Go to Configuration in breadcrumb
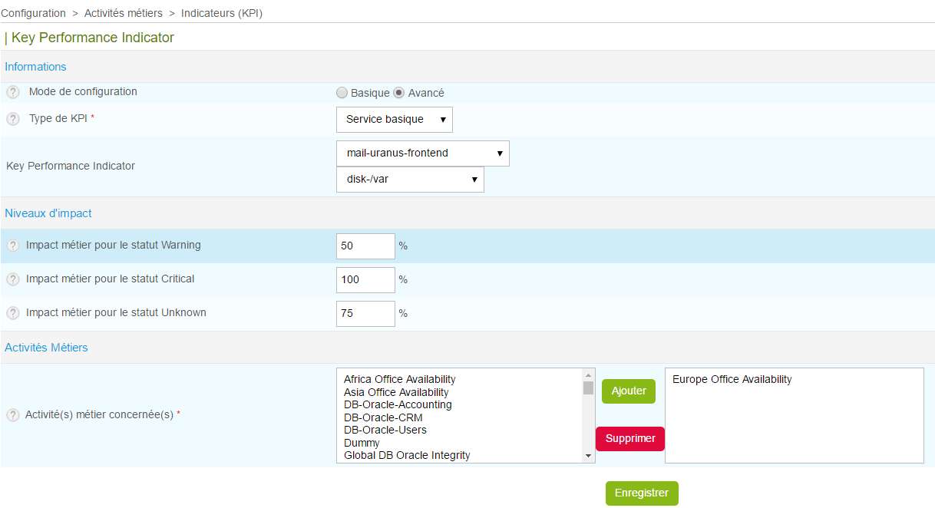This screenshot has width=935, height=508. [34, 13]
